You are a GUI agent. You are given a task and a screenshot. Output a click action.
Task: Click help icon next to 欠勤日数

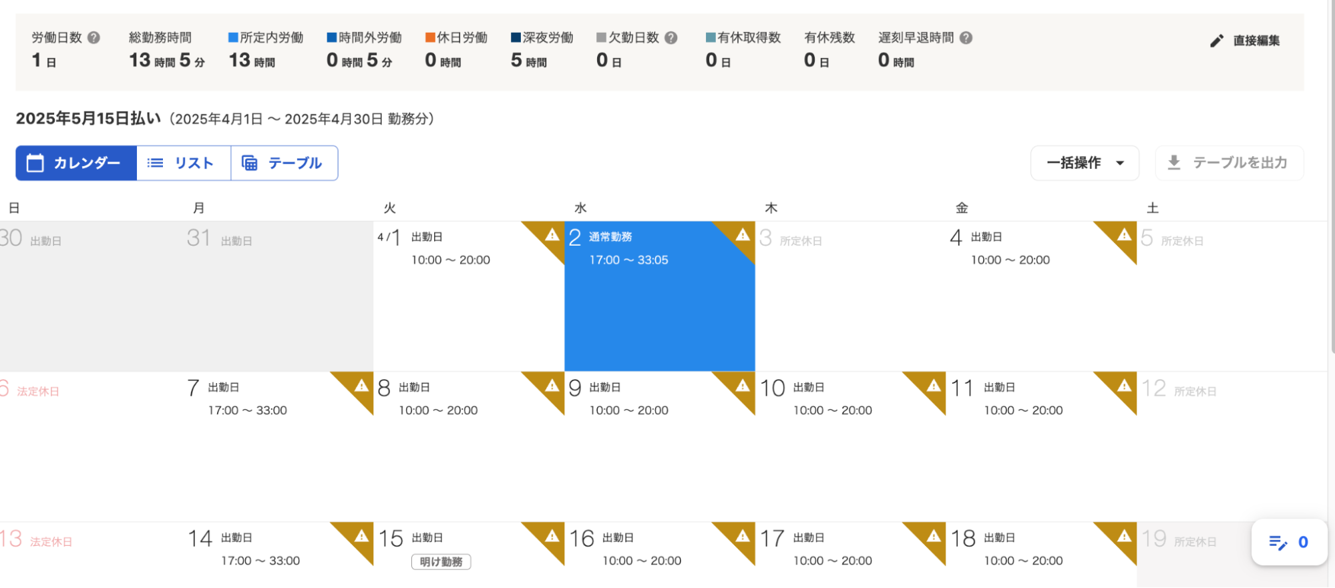[671, 38]
